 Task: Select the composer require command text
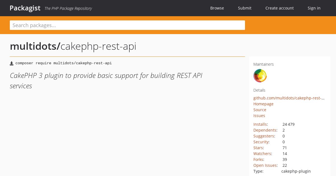tap(64, 63)
